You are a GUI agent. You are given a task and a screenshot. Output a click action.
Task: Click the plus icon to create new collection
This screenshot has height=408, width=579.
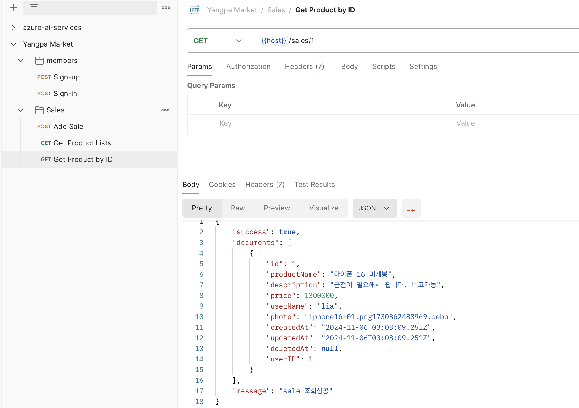tap(14, 8)
